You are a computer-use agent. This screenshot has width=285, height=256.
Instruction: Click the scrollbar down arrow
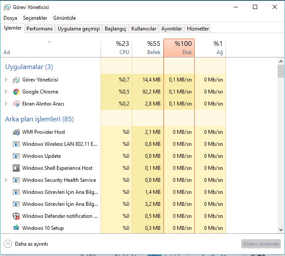pyautogui.click(x=281, y=229)
